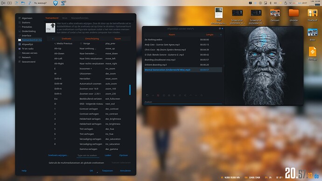Click the Laden button
The height and width of the screenshot is (181, 322).
point(108,155)
